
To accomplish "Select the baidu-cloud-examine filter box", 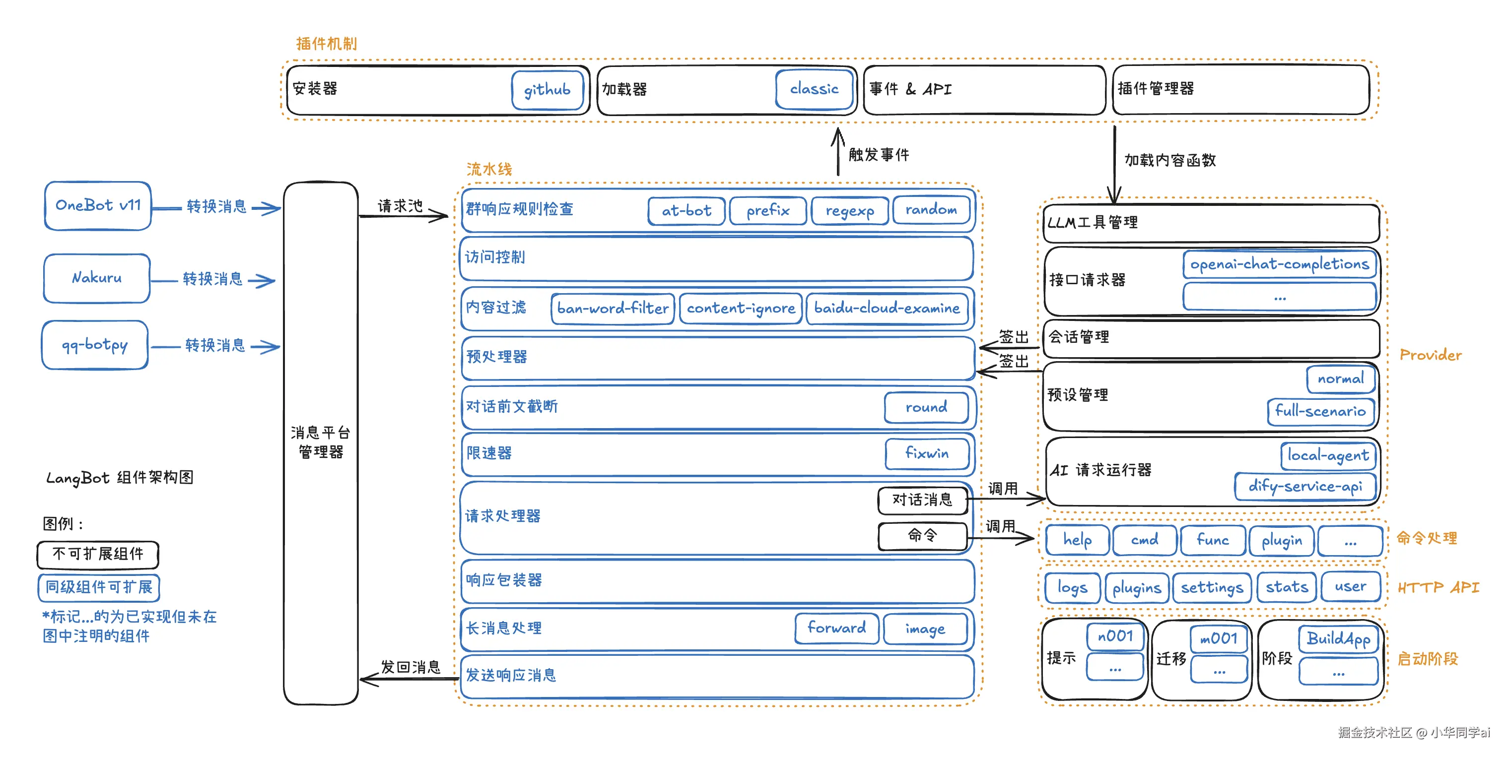I will point(887,309).
